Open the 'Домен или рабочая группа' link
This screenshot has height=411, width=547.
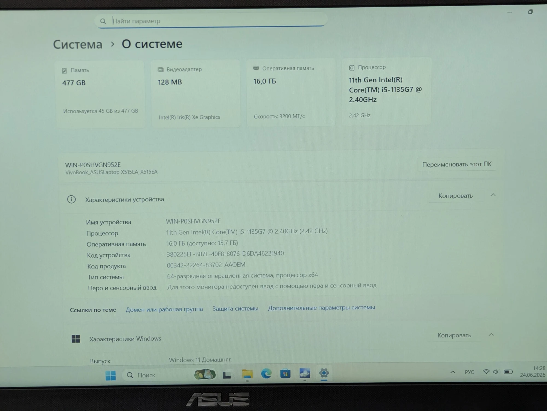164,309
